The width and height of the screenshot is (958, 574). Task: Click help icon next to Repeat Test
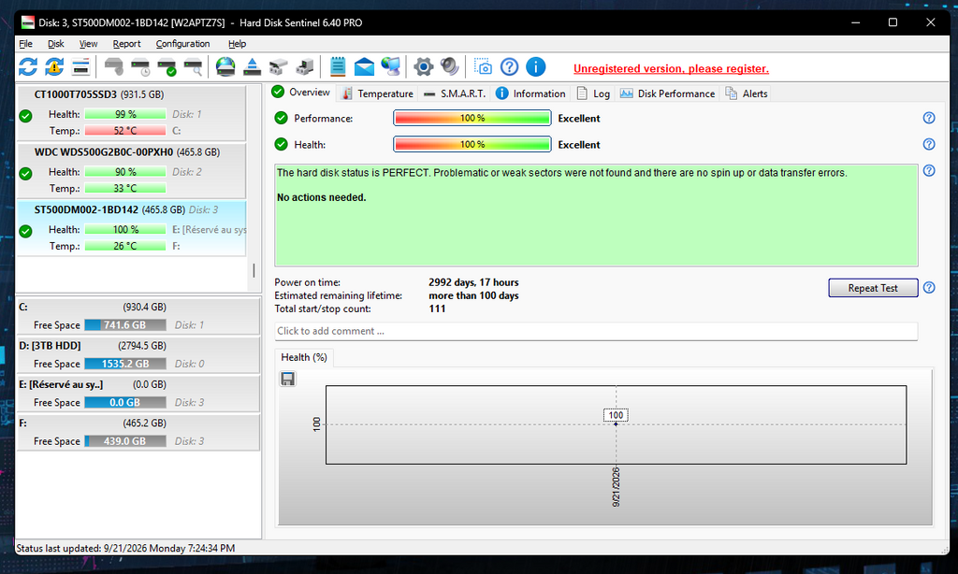[x=929, y=288]
